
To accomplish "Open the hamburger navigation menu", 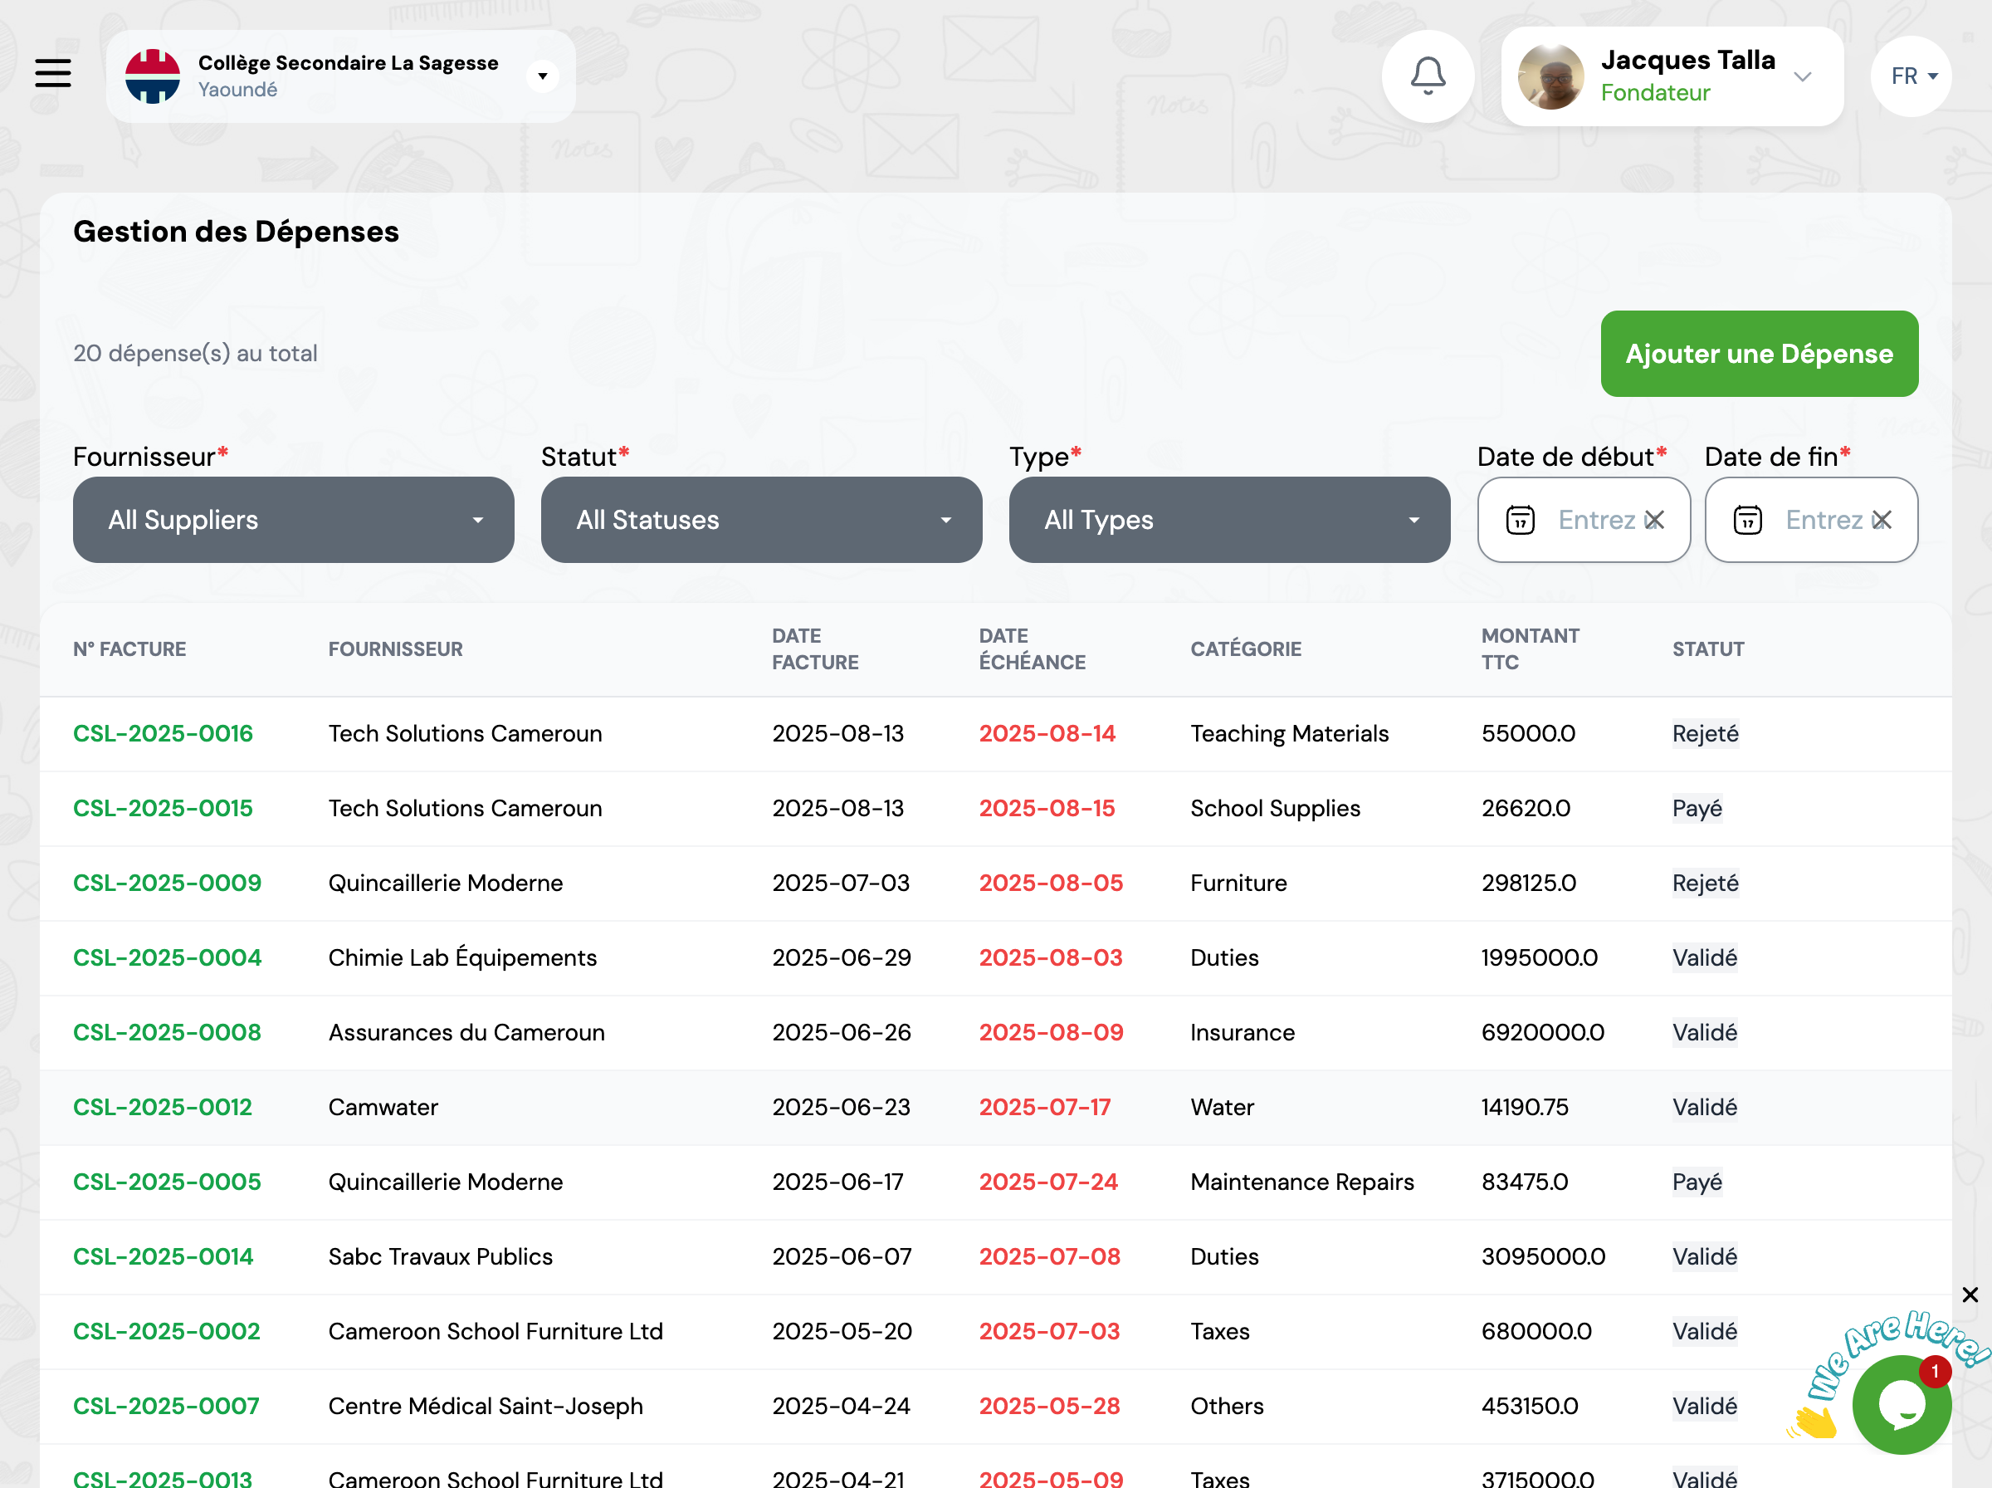I will [x=53, y=73].
